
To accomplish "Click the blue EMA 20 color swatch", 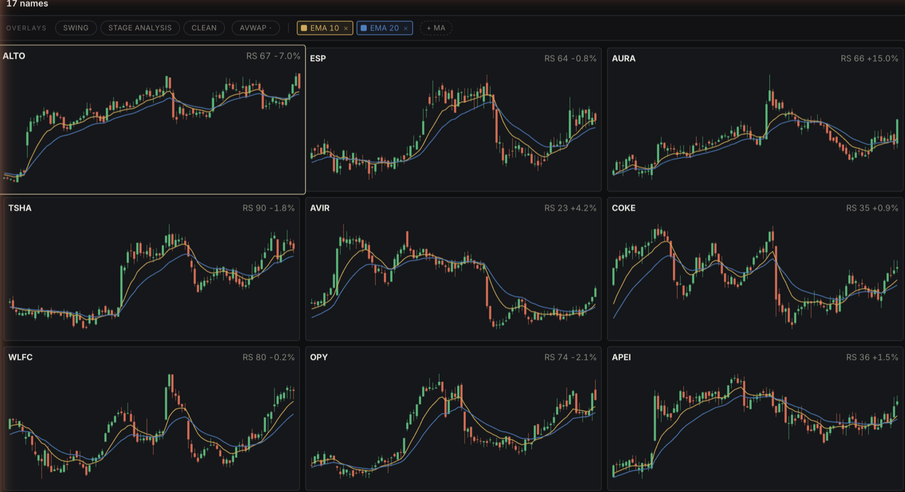I will (364, 28).
